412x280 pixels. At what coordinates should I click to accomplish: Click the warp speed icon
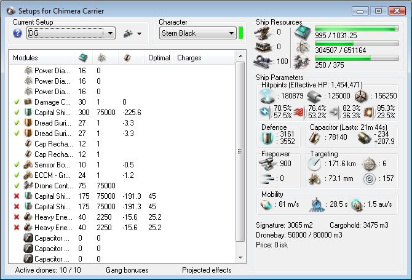pos(357,205)
